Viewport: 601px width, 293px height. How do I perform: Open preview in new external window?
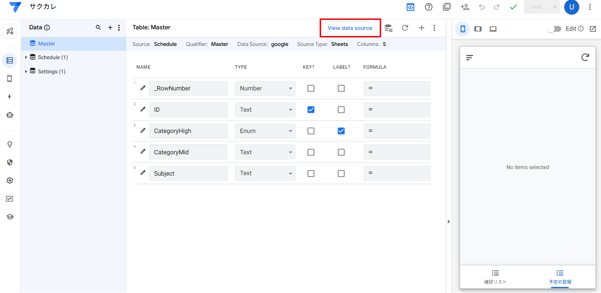tap(593, 29)
